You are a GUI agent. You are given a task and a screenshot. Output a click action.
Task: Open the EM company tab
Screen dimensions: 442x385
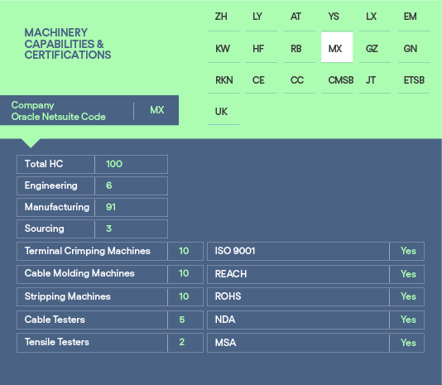(414, 17)
